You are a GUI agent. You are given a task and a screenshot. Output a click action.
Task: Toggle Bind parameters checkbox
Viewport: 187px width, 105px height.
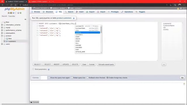click(33, 69)
